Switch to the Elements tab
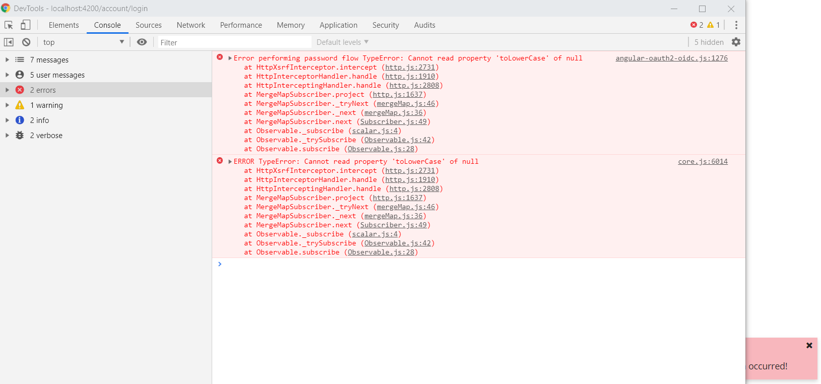The image size is (821, 384). (64, 25)
